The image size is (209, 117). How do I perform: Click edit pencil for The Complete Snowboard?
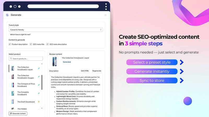pyautogui.click(x=39, y=93)
